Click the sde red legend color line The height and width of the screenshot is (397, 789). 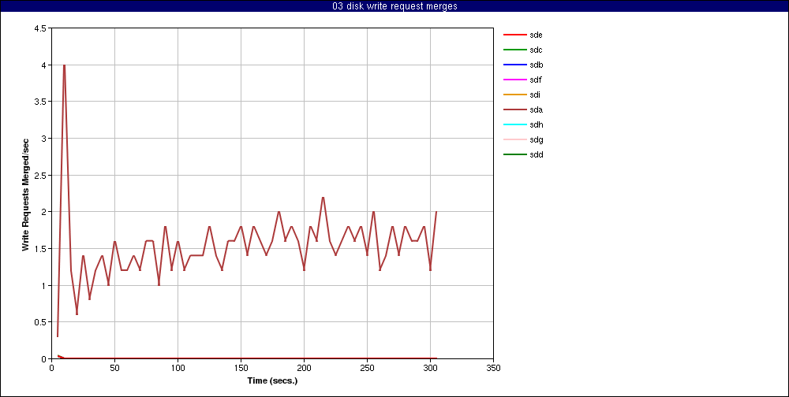[514, 35]
